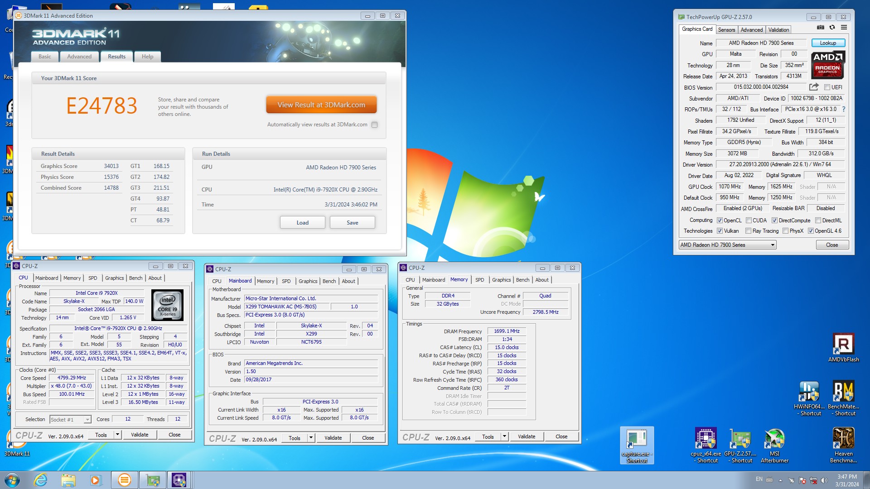Screen dimensions: 870x489
Task: Open the cpuz_x64.exe shortcut desktop icon
Action: tap(706, 445)
